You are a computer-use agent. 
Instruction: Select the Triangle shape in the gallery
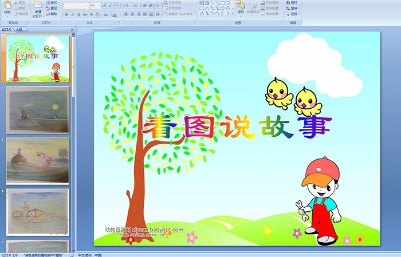[x=207, y=8]
